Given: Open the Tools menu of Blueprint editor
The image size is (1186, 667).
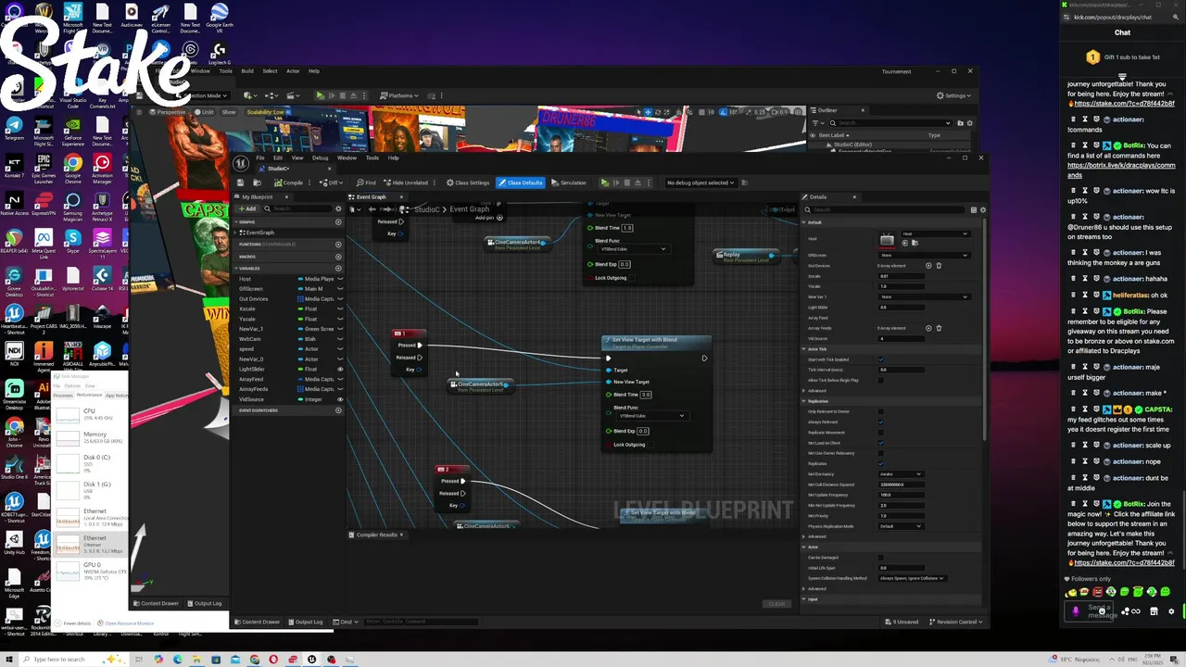Looking at the screenshot, I should [372, 157].
